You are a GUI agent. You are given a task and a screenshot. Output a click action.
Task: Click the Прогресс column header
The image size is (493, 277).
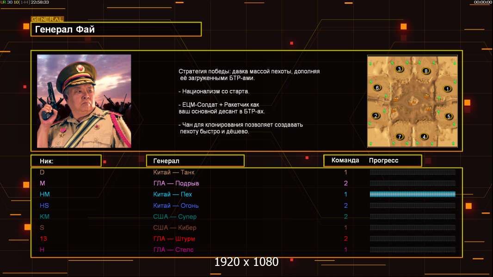coord(383,161)
